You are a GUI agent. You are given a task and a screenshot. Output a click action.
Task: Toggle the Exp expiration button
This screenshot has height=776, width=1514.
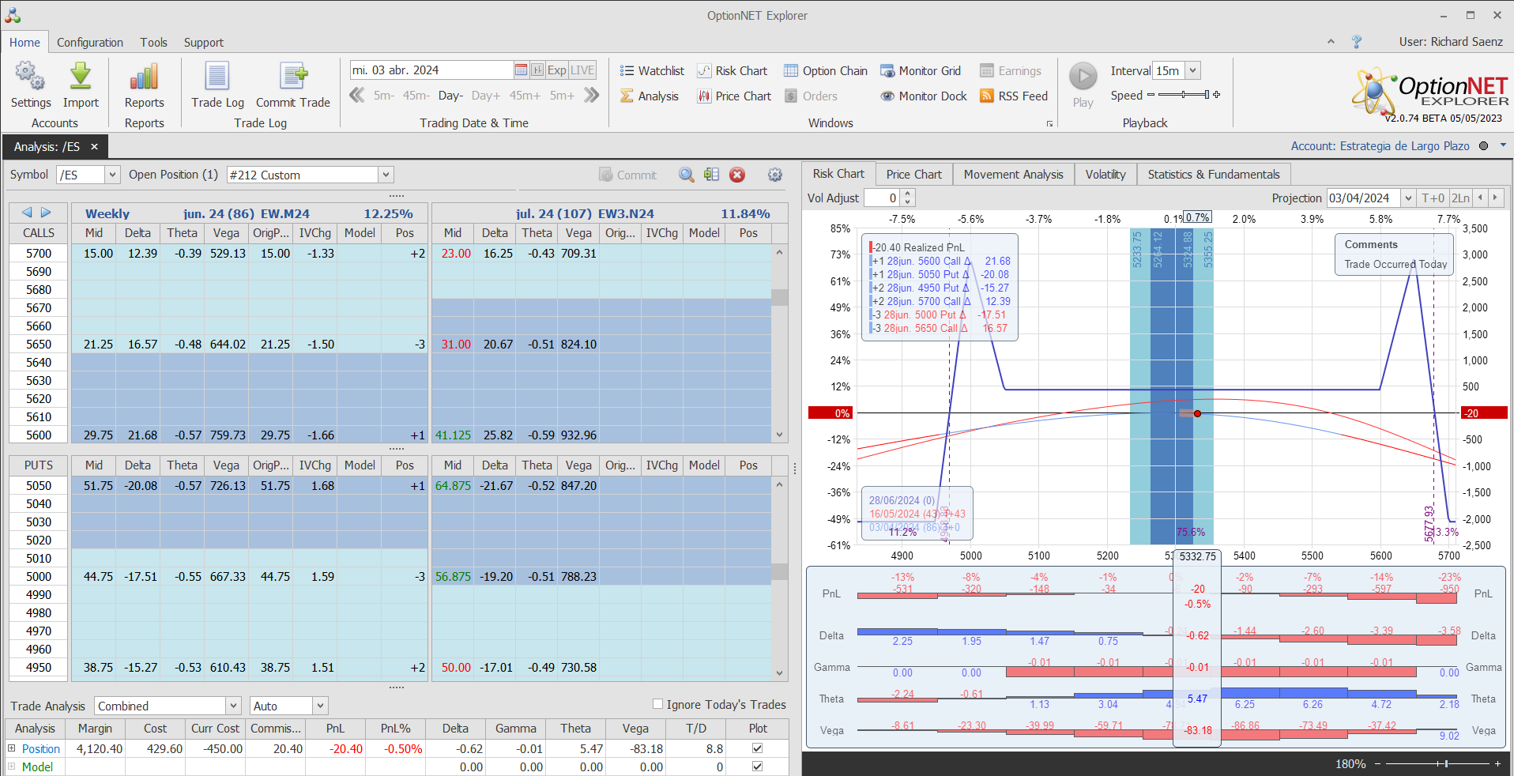click(x=556, y=70)
